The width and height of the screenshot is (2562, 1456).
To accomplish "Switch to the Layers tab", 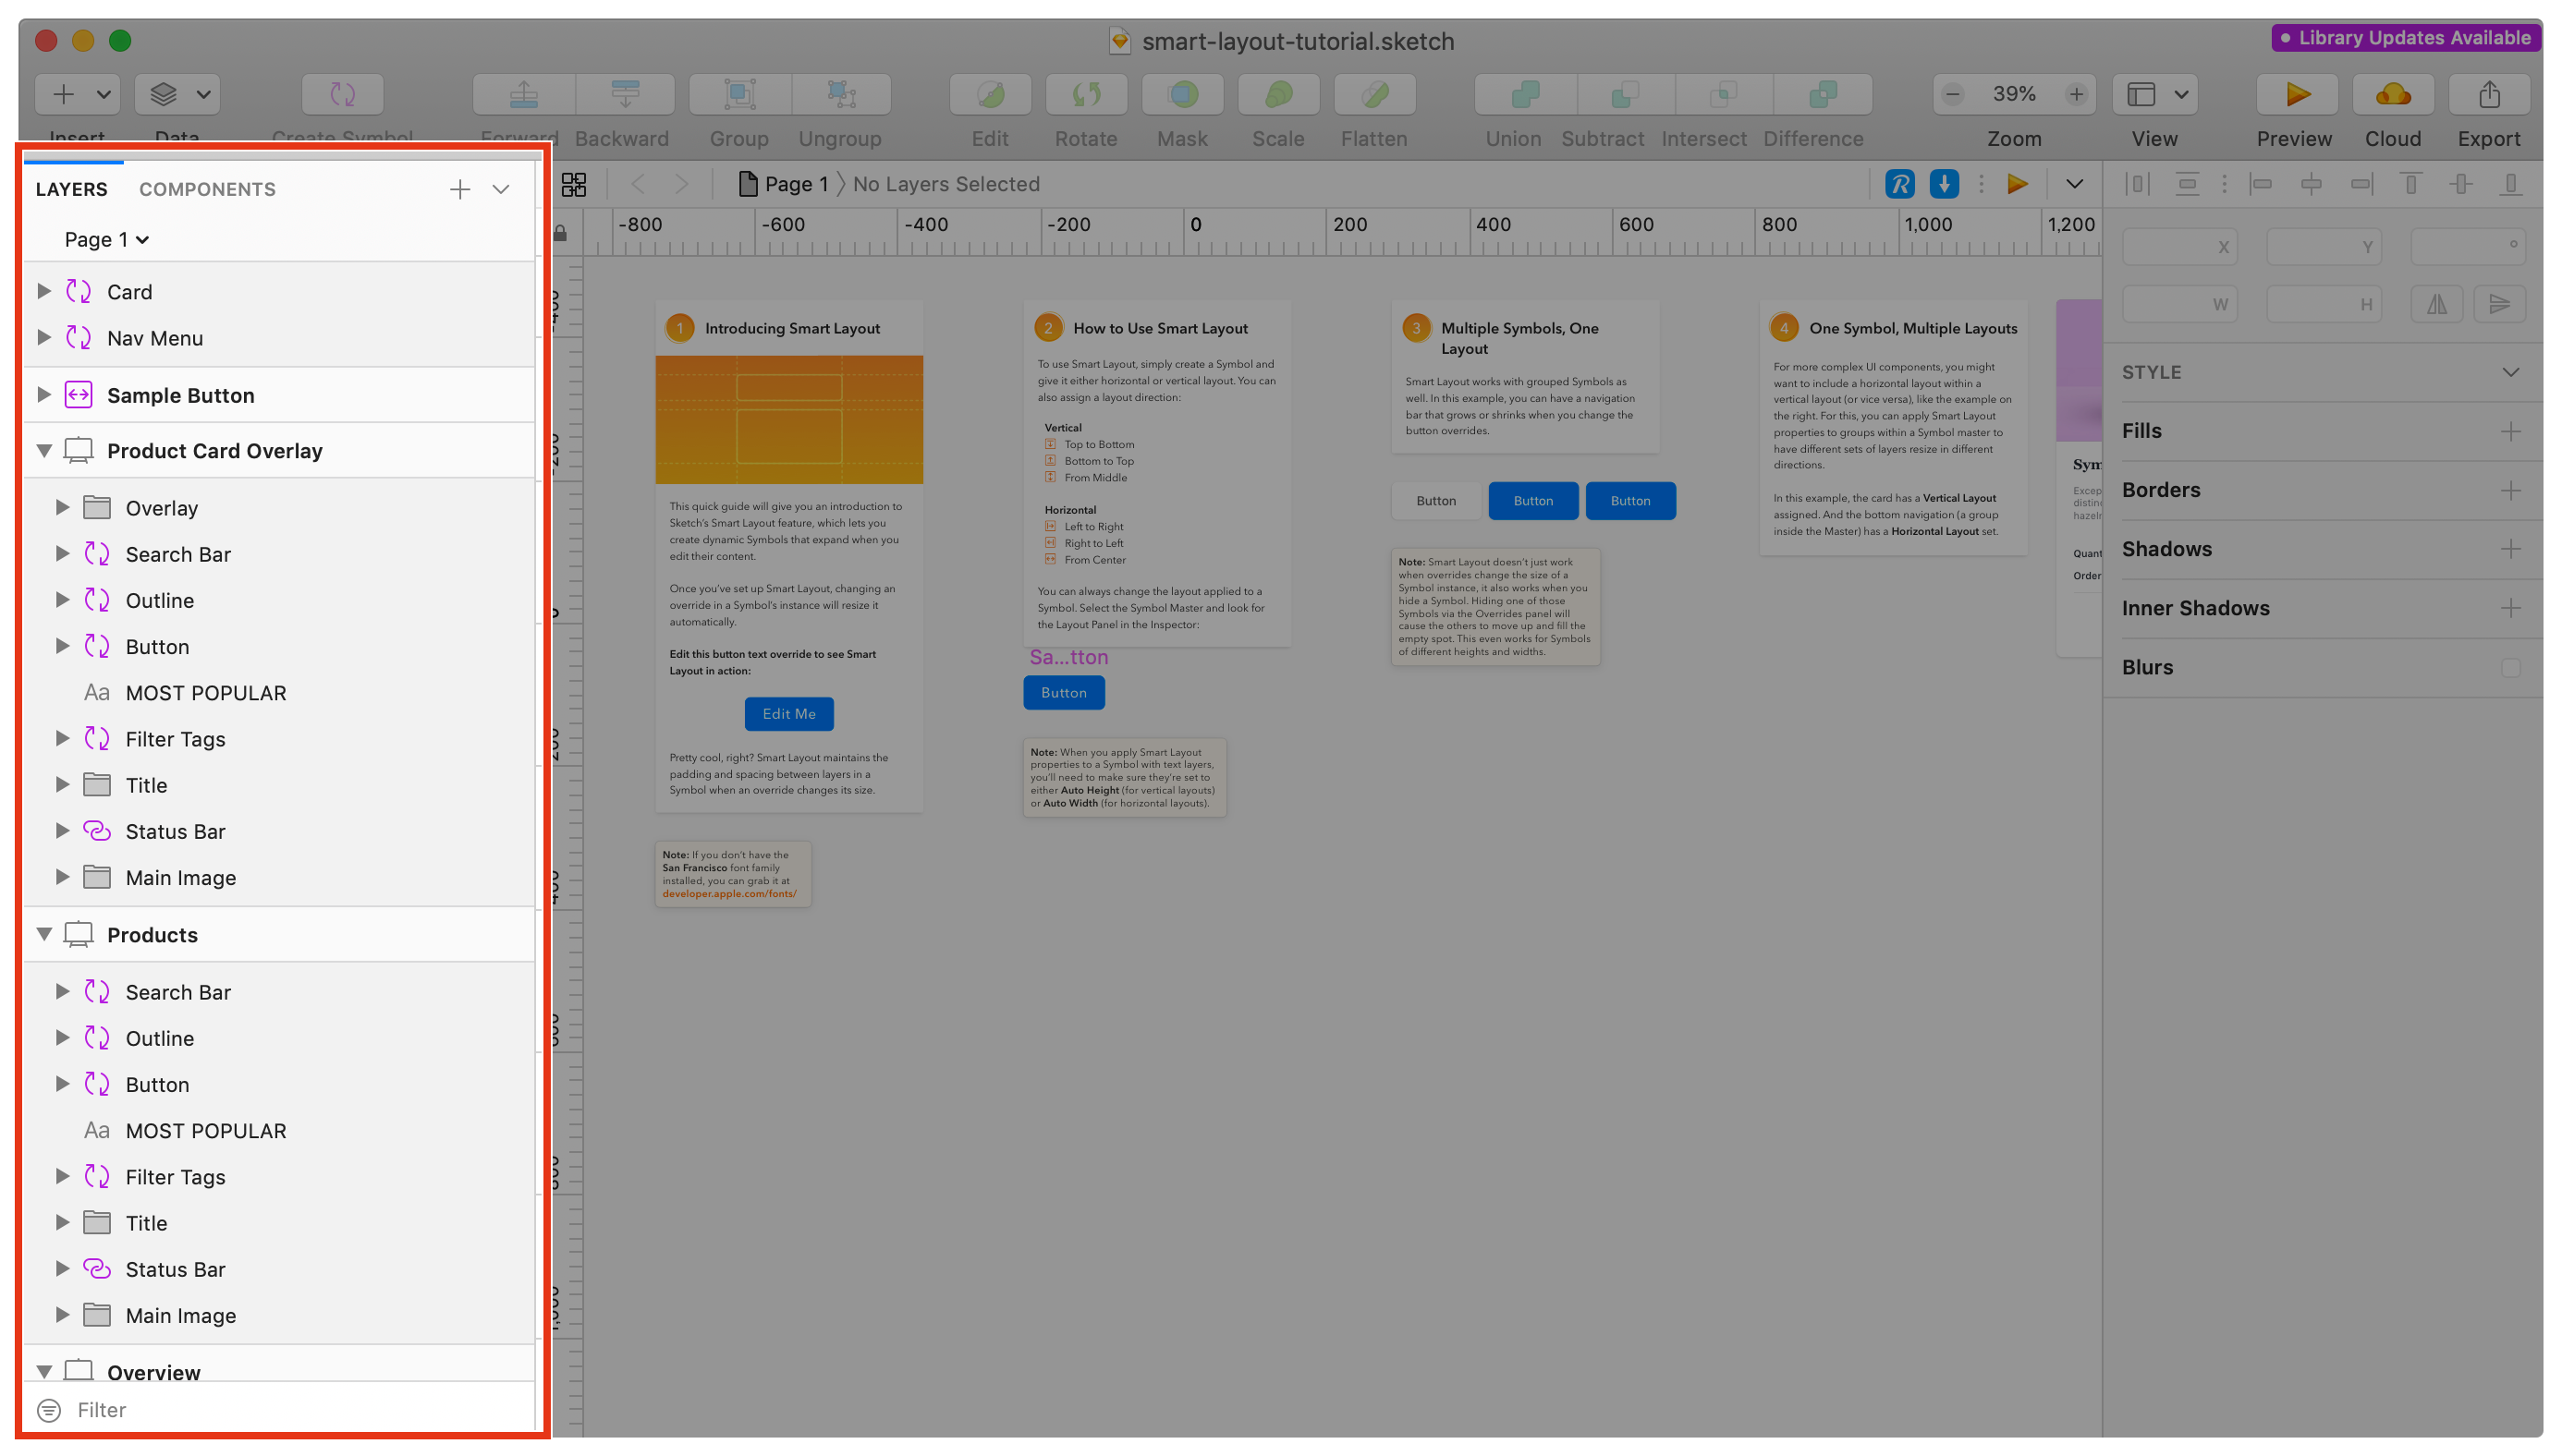I will click(71, 189).
